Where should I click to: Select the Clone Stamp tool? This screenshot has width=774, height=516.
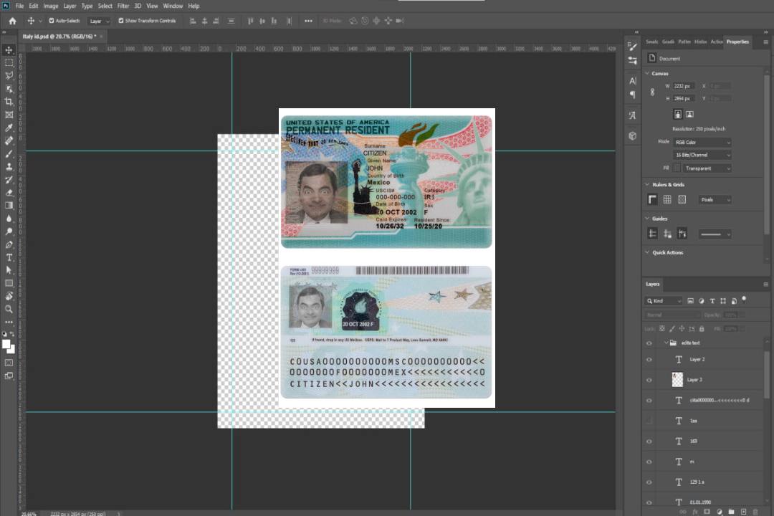pyautogui.click(x=9, y=166)
